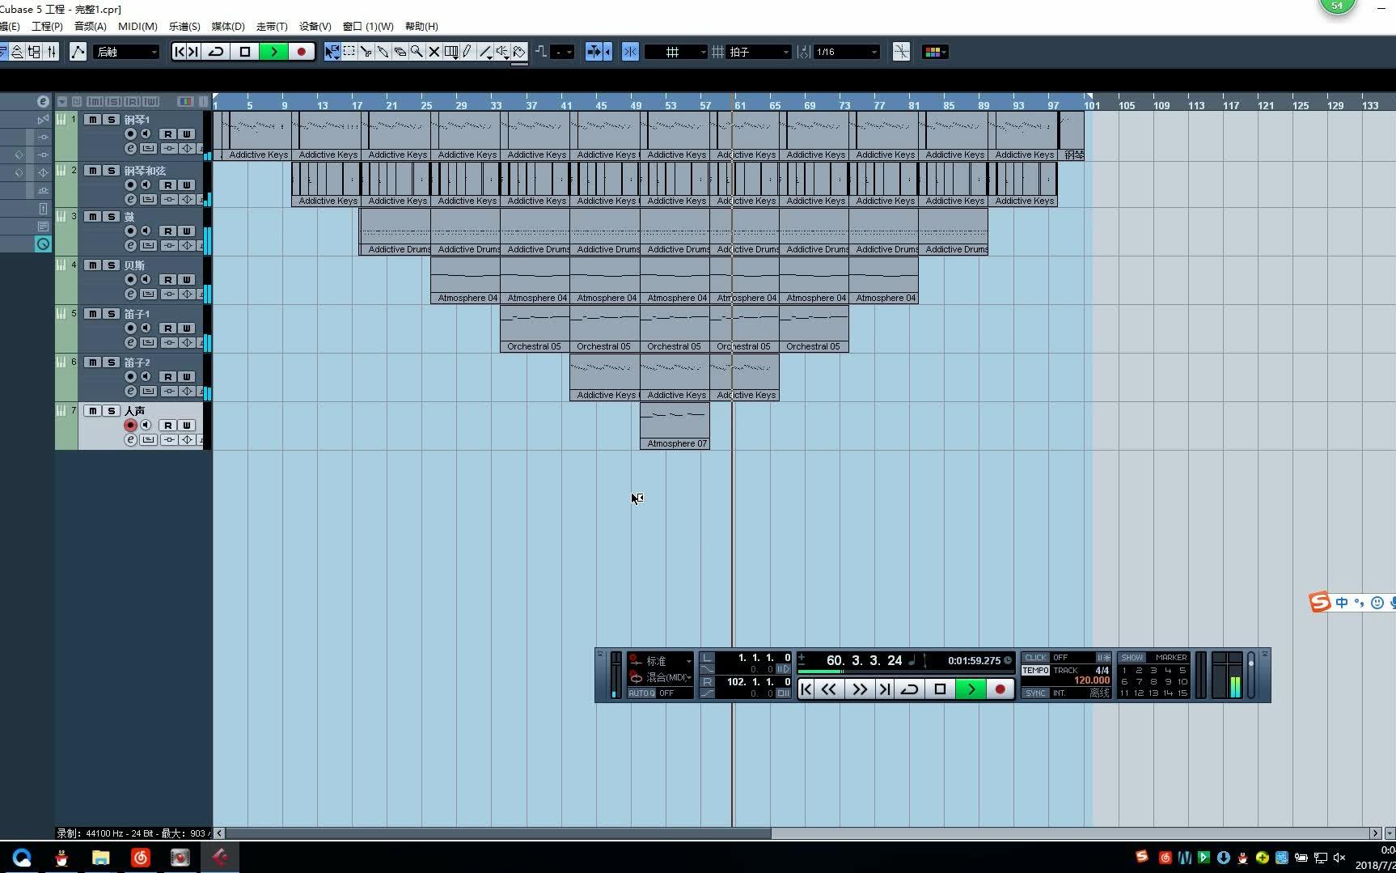The width and height of the screenshot is (1396, 873).
Task: Click the Autoscroll toggle icon
Action: pos(594,52)
